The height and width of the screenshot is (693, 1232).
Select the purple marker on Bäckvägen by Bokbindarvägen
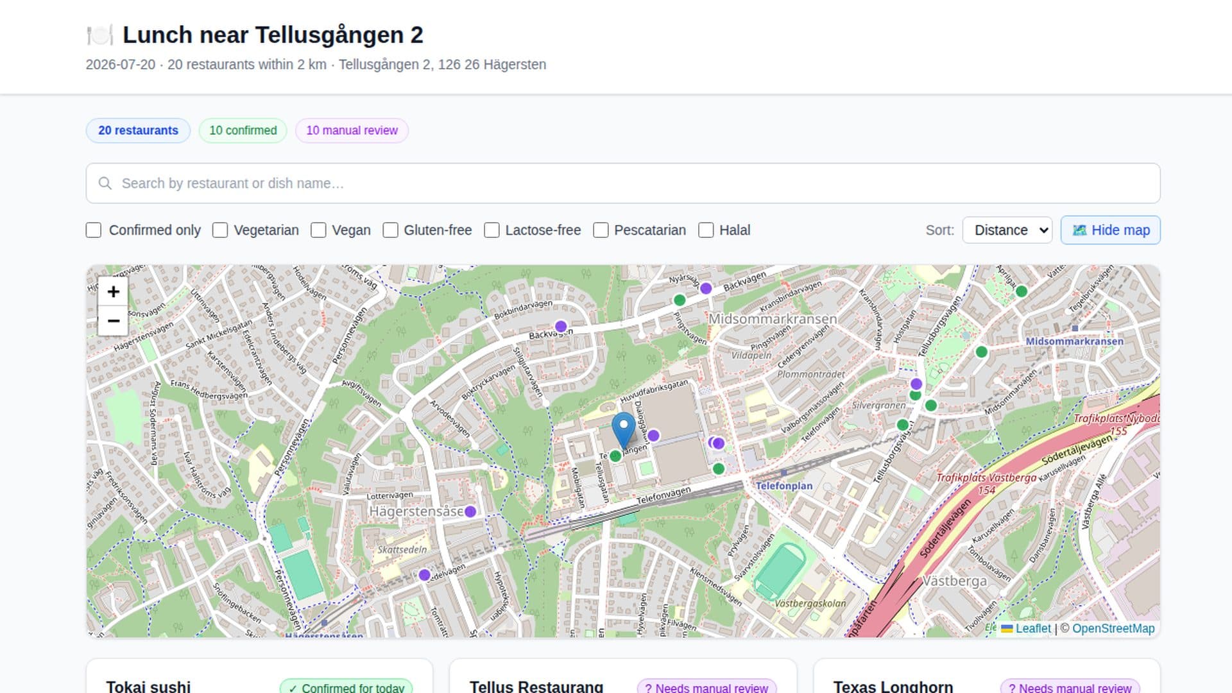[x=561, y=327]
